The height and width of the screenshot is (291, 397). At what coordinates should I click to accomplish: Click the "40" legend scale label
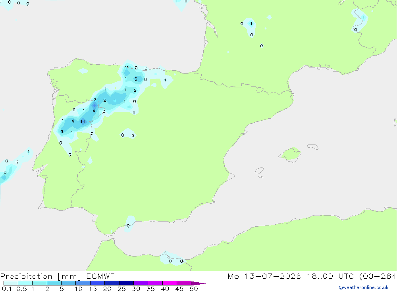(x=165, y=289)
